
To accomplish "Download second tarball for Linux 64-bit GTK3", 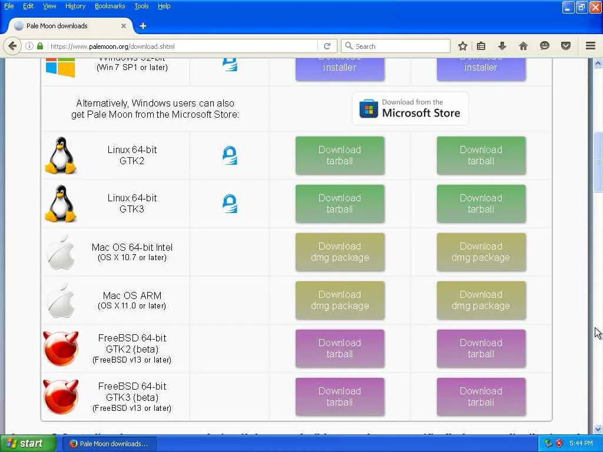I will pyautogui.click(x=481, y=204).
